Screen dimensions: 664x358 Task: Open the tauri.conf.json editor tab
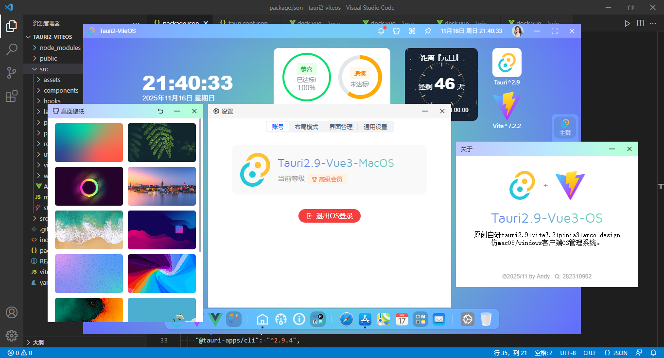pos(245,22)
